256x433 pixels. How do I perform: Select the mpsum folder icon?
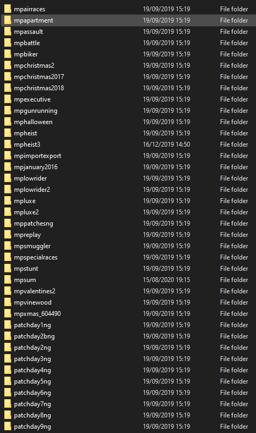8,280
